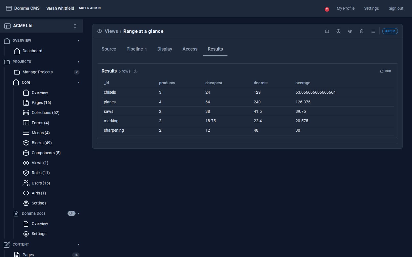Click the 'cheapest' column header

point(214,83)
